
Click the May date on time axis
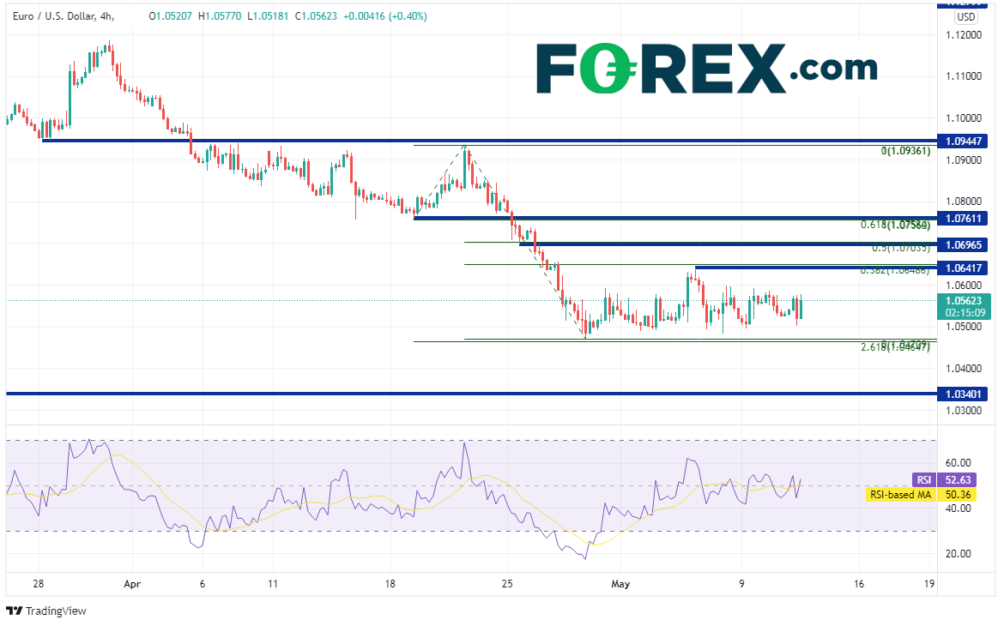[x=620, y=584]
